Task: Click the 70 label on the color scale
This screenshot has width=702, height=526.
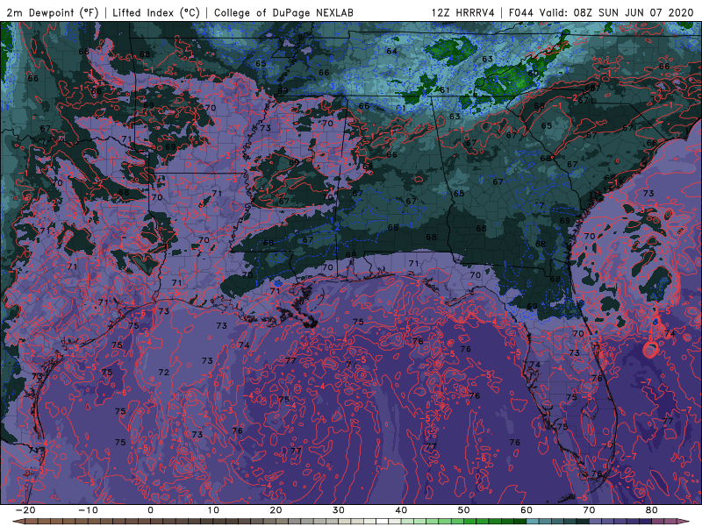Action: tap(589, 510)
